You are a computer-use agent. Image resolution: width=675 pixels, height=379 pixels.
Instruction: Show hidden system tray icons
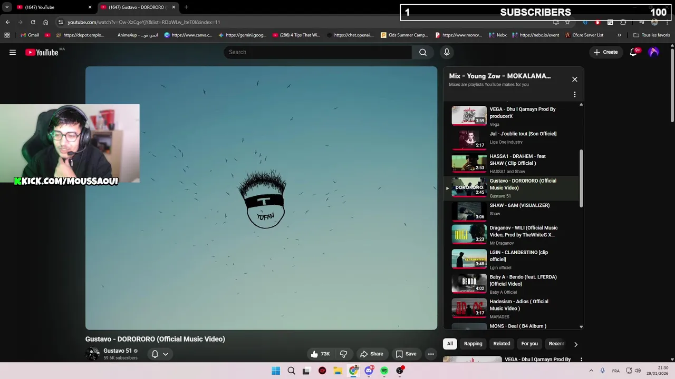591,371
